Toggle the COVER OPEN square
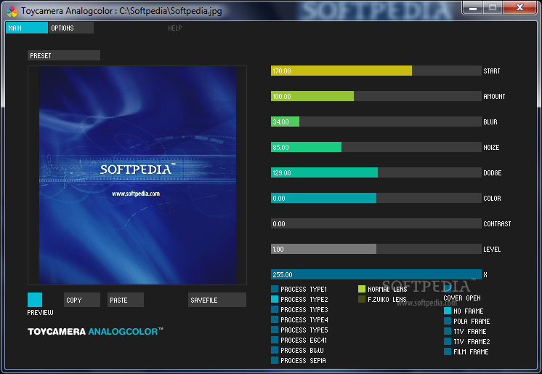Screen dimensions: 542x374 tap(448, 289)
